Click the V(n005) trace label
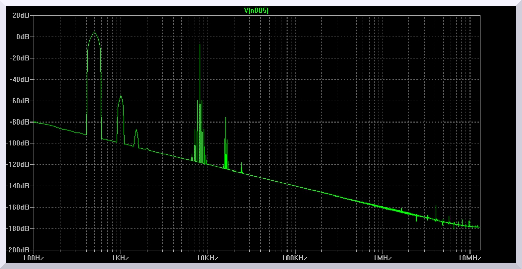This screenshot has width=522, height=269. pyautogui.click(x=256, y=10)
